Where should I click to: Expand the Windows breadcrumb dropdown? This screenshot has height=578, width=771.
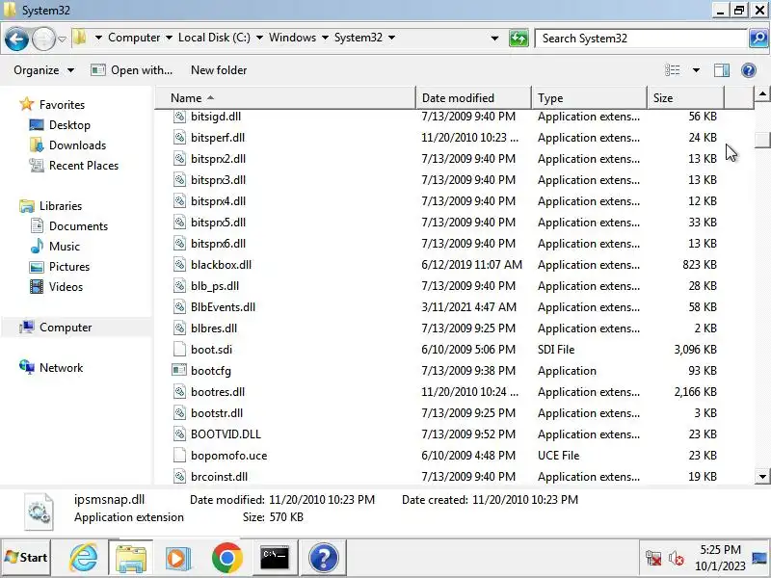tap(325, 38)
